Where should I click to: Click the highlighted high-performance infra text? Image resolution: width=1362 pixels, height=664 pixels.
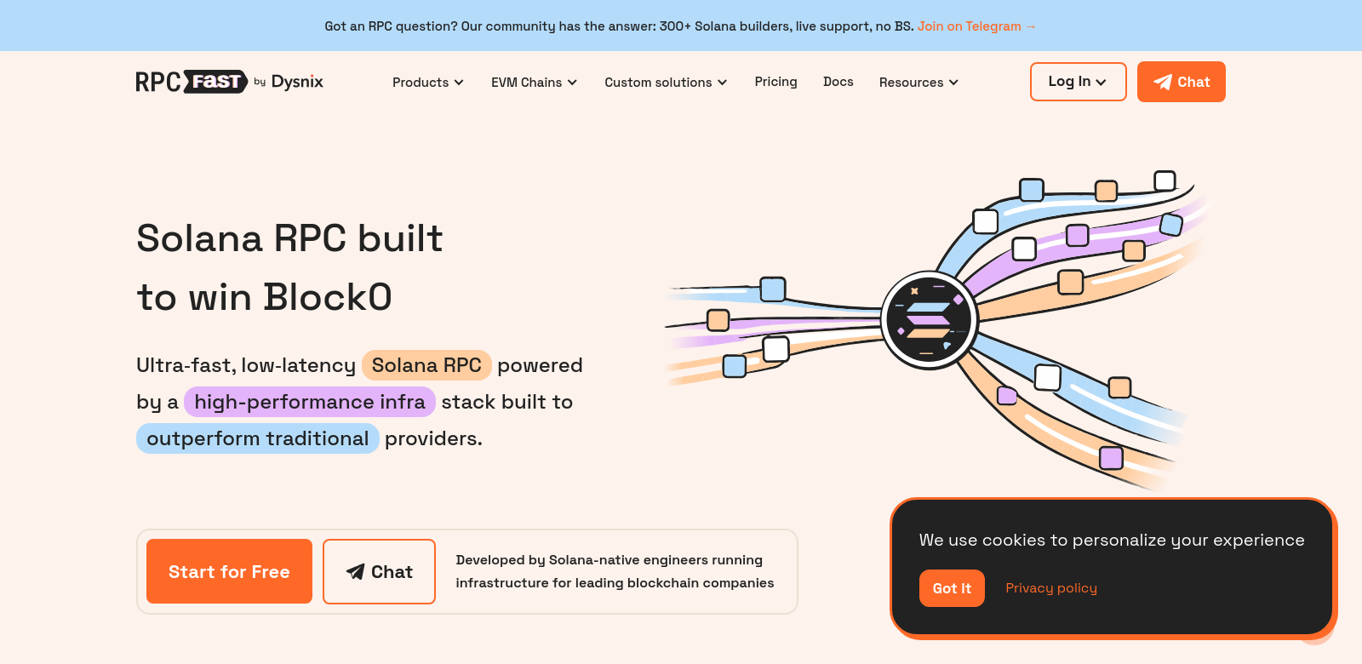[310, 402]
